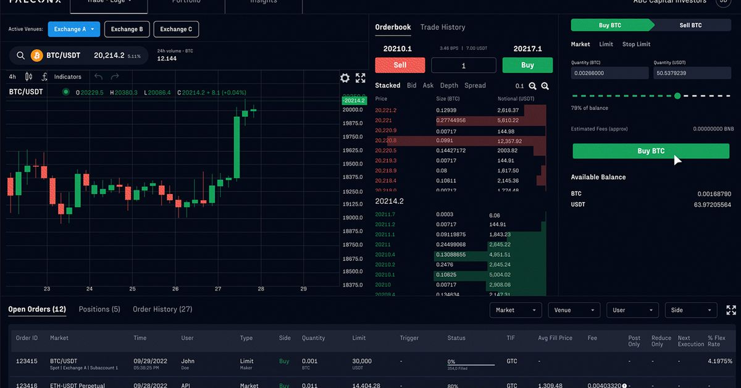Image resolution: width=741 pixels, height=388 pixels.
Task: Open the fx indicators function icon
Action: (44, 77)
